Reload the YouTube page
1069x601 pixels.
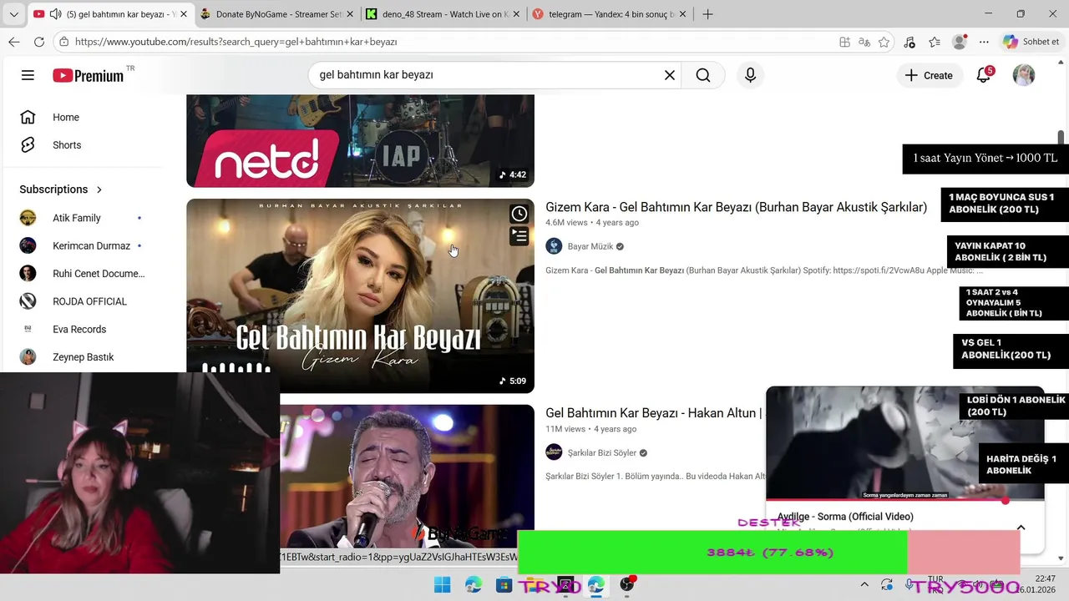(39, 42)
